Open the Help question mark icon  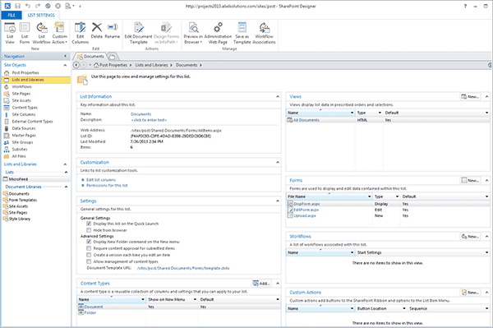(465, 6)
